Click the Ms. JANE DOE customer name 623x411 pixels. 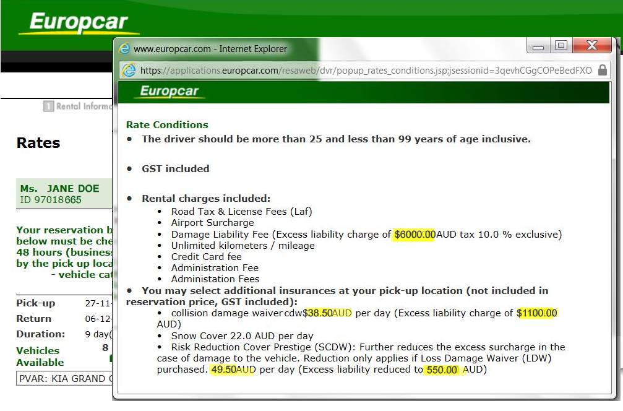coord(60,188)
